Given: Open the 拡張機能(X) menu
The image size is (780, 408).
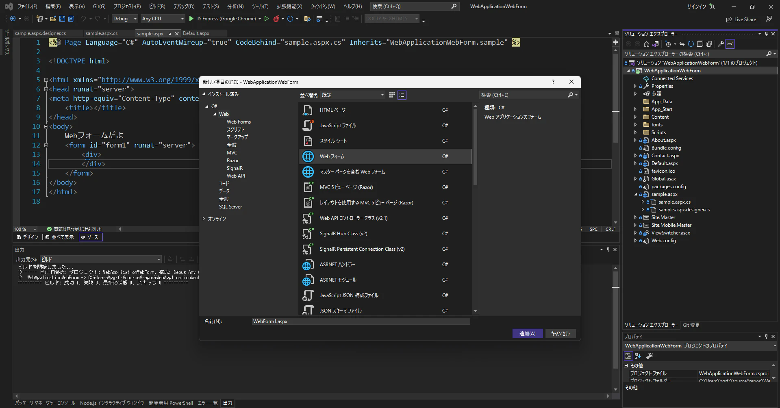Looking at the screenshot, I should (289, 7).
